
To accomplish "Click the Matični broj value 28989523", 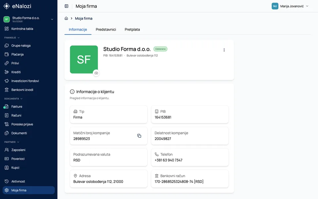I will (81, 139).
